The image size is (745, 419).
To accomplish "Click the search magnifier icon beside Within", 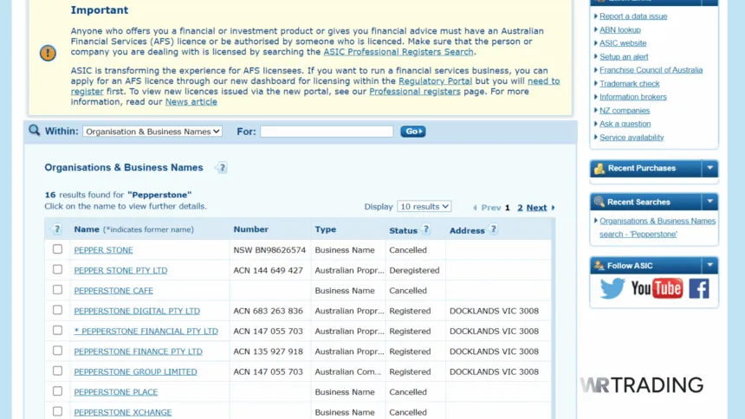I will pos(34,130).
